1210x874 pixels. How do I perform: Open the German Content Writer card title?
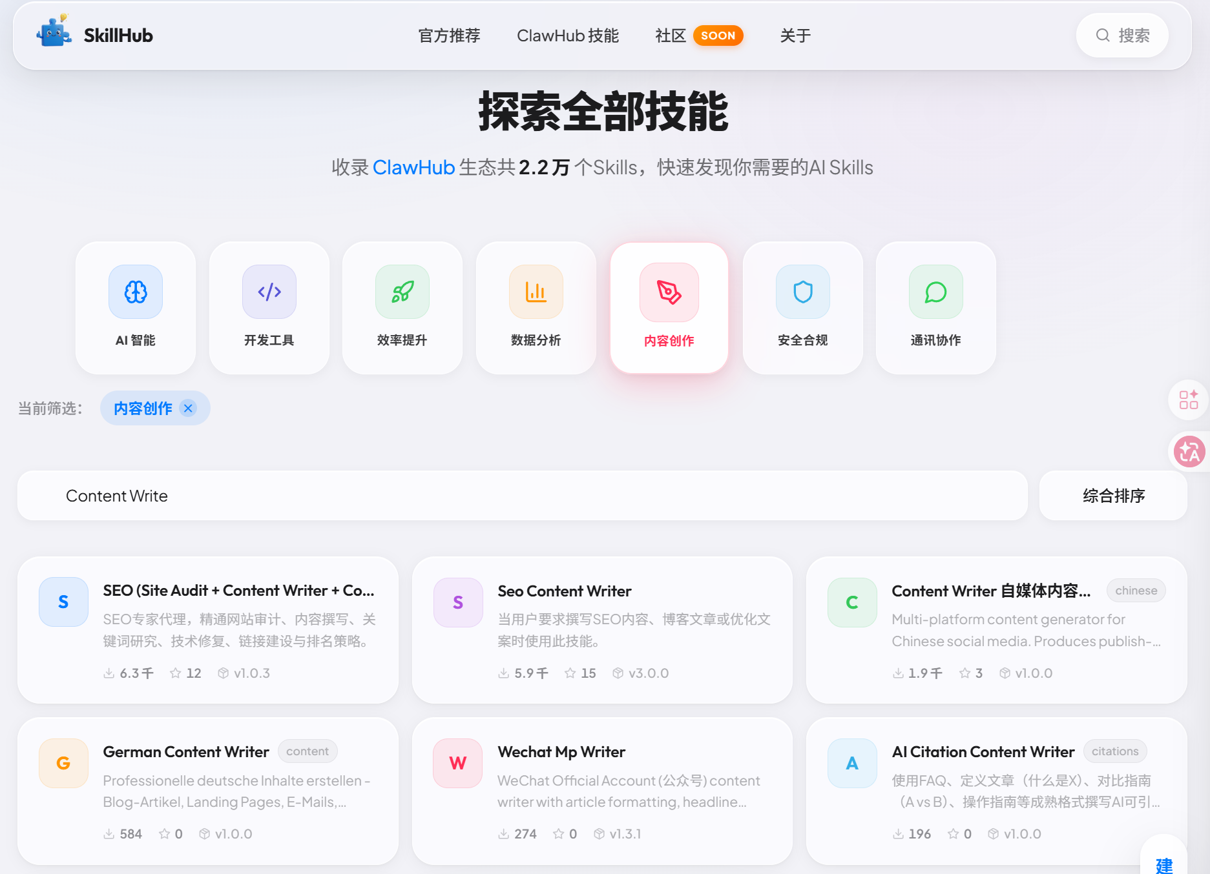[x=186, y=752]
